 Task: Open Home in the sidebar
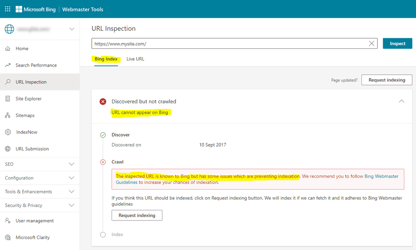40,49
